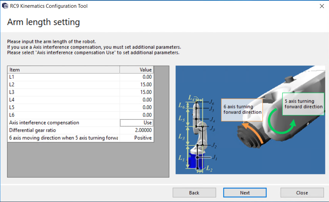Click the RC9 app icon in title bar
This screenshot has width=329, height=202.
coord(5,6)
